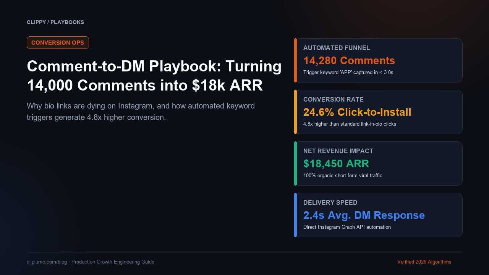Click the subtitle about bio links dying
The height and width of the screenshot is (275, 489).
pos(141,112)
